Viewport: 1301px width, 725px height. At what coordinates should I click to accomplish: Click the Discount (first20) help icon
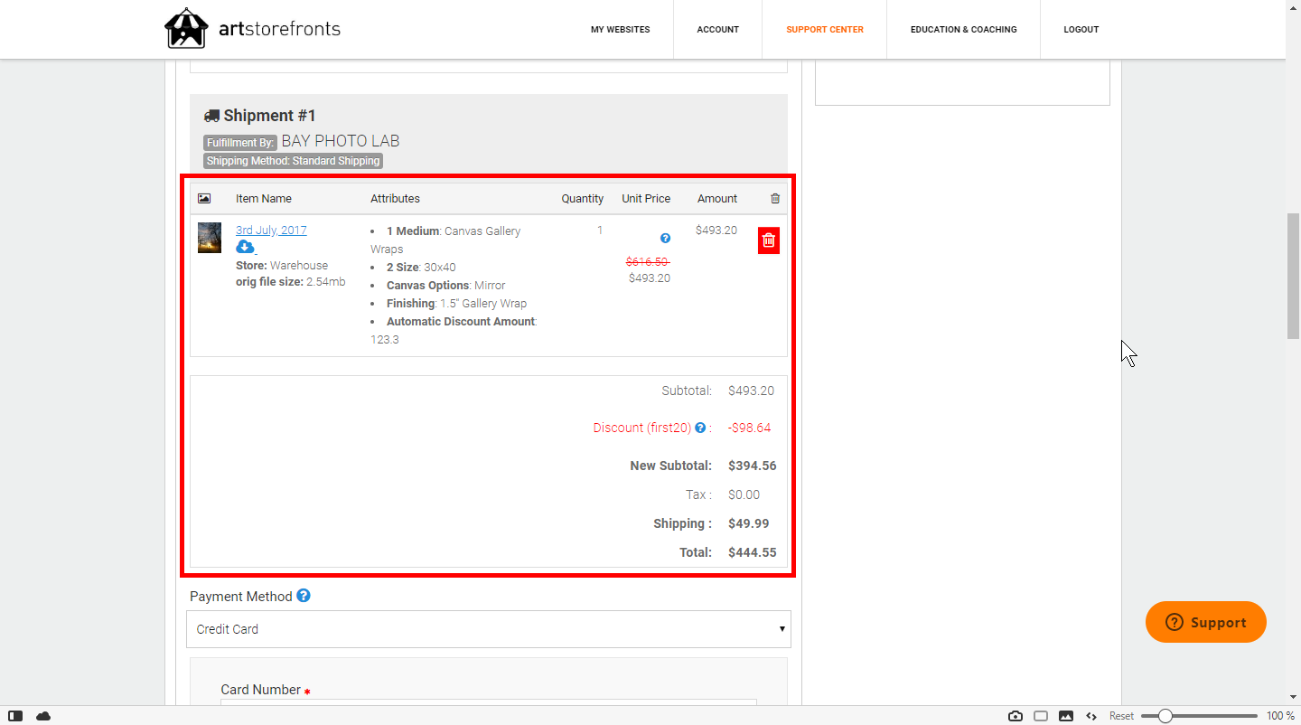tap(700, 428)
